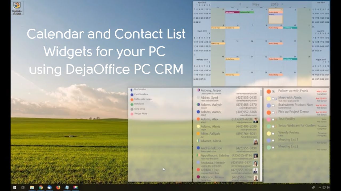Check the Meet with Alexis task checkbox

tap(273, 99)
